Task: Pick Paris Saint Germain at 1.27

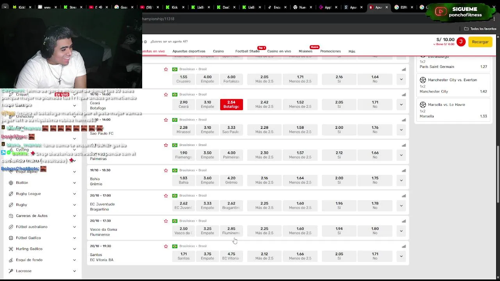Action: 453,67
